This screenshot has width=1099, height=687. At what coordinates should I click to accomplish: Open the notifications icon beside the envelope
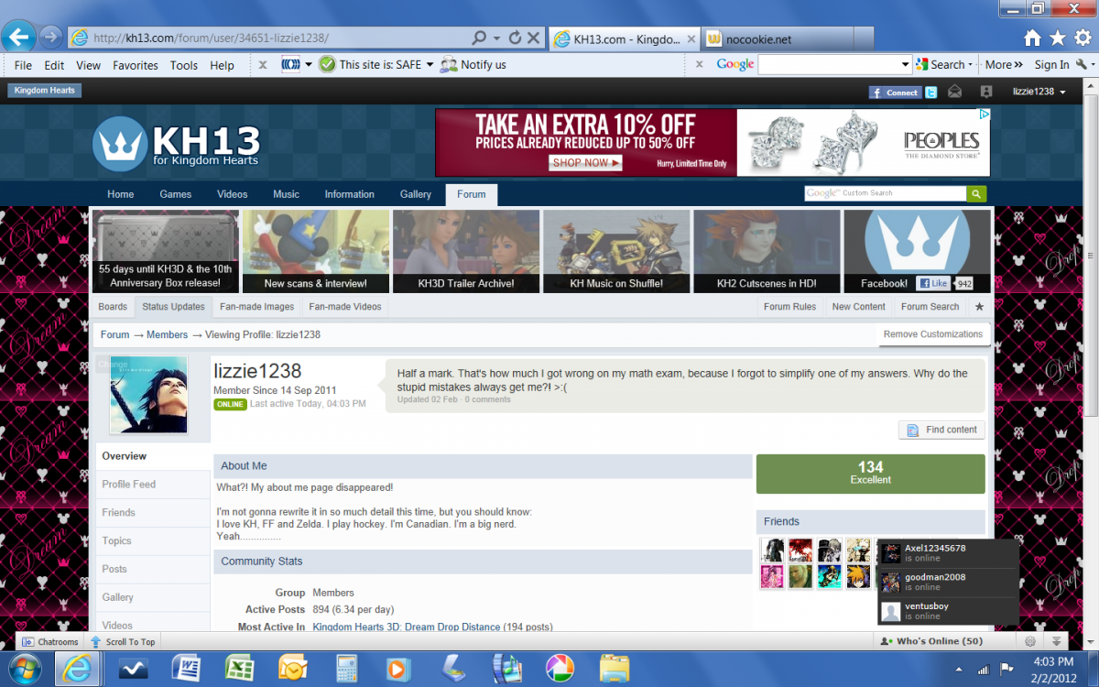tap(985, 92)
